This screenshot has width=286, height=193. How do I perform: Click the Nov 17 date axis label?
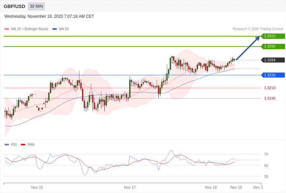(130, 187)
